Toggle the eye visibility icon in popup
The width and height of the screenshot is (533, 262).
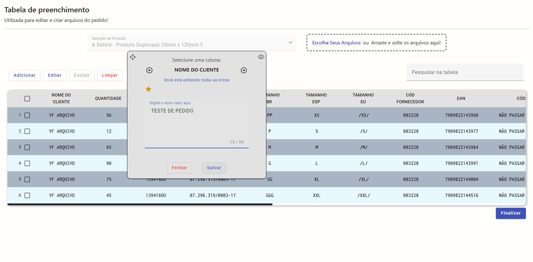(261, 57)
